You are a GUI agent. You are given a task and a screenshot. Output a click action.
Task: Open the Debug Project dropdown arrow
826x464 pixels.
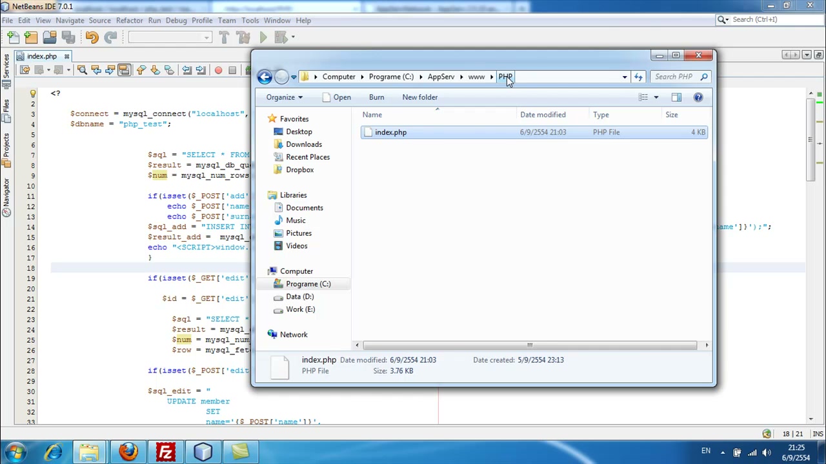pos(293,37)
